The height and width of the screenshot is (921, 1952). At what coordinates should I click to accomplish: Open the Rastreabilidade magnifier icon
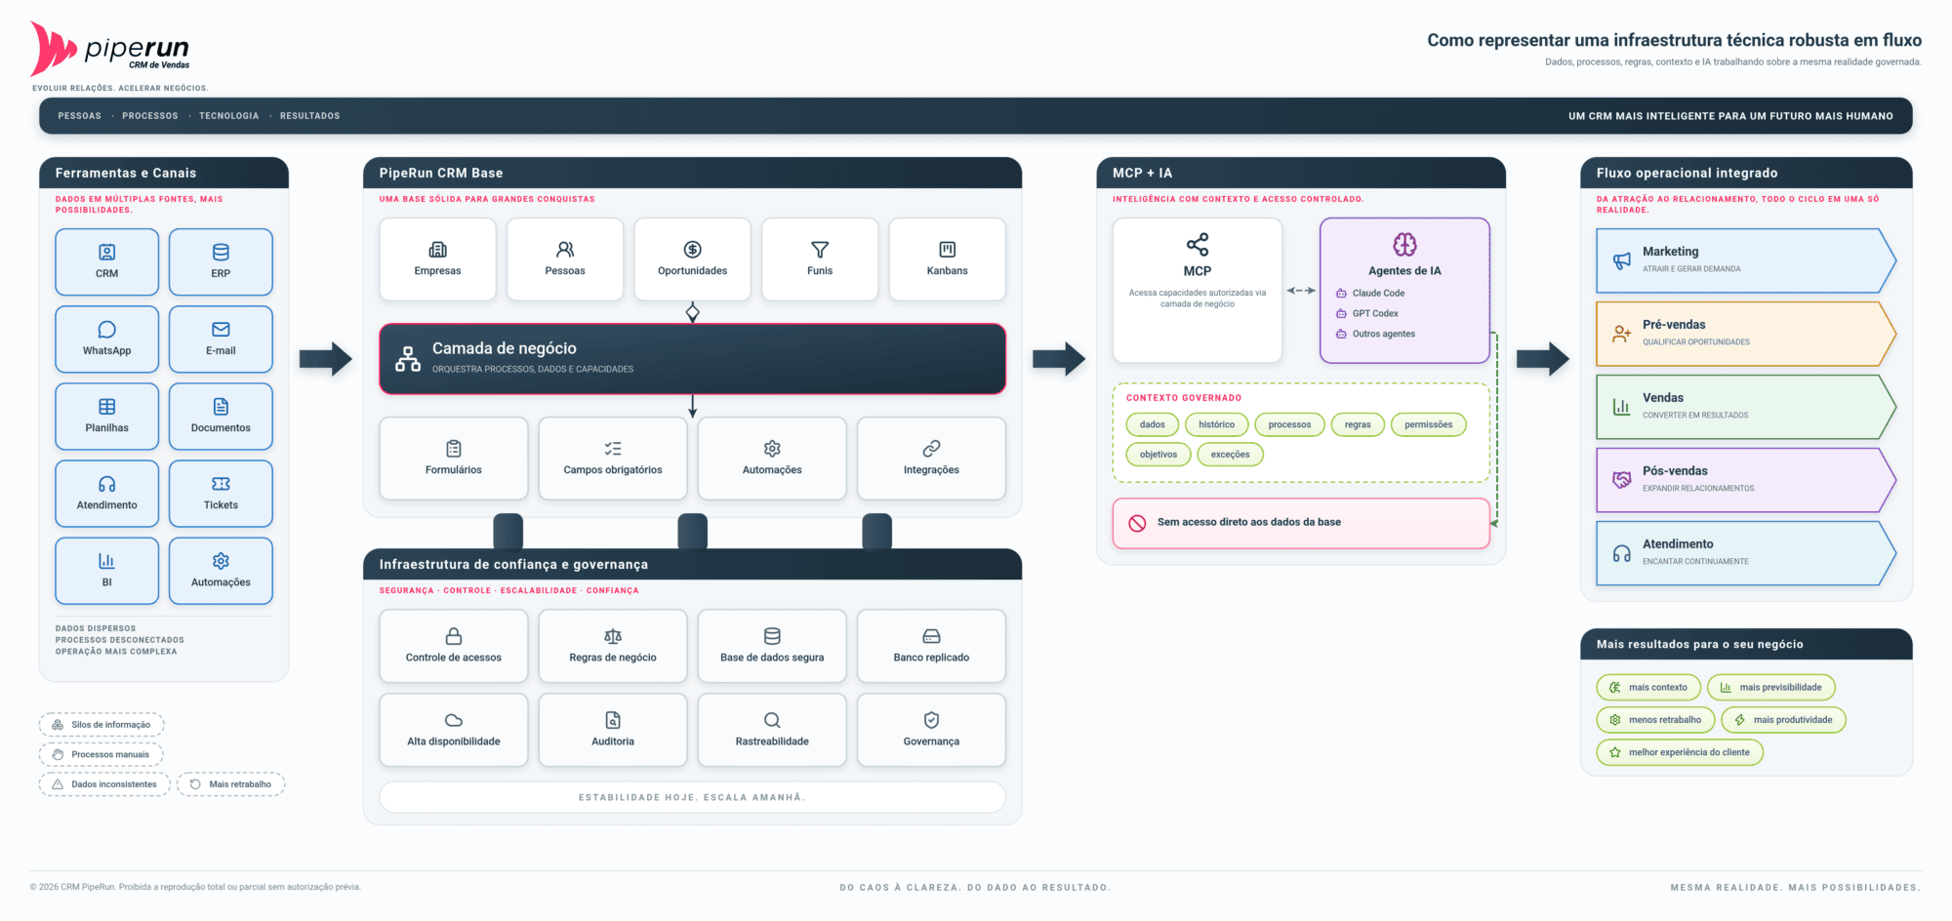click(772, 720)
